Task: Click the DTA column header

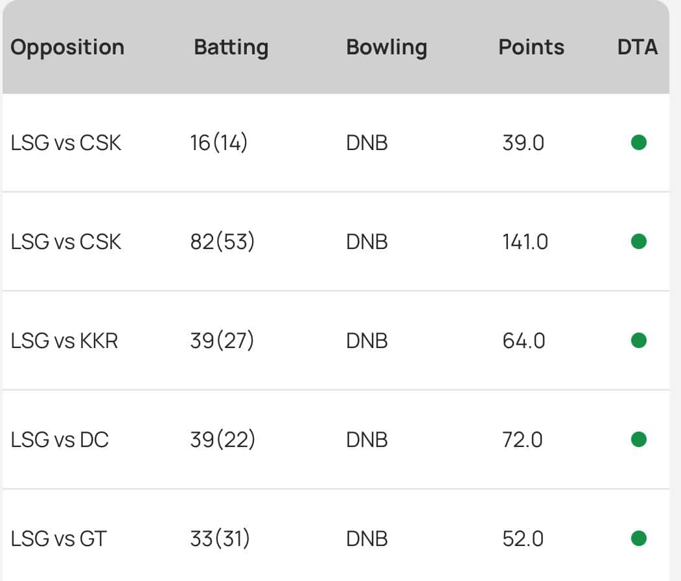Action: coord(638,47)
